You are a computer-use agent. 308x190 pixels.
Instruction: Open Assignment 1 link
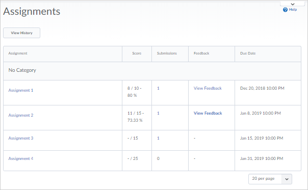tap(21, 90)
